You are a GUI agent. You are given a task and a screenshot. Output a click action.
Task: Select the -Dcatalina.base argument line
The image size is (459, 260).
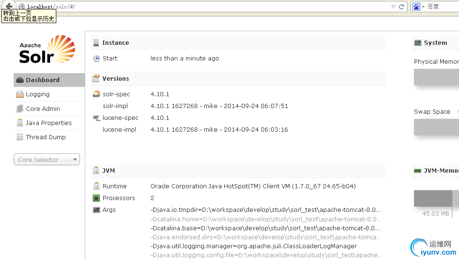tap(266, 228)
